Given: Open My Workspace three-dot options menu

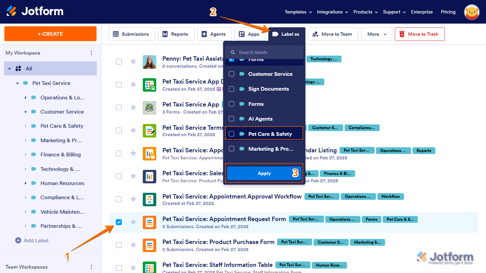Looking at the screenshot, I should 91,53.
